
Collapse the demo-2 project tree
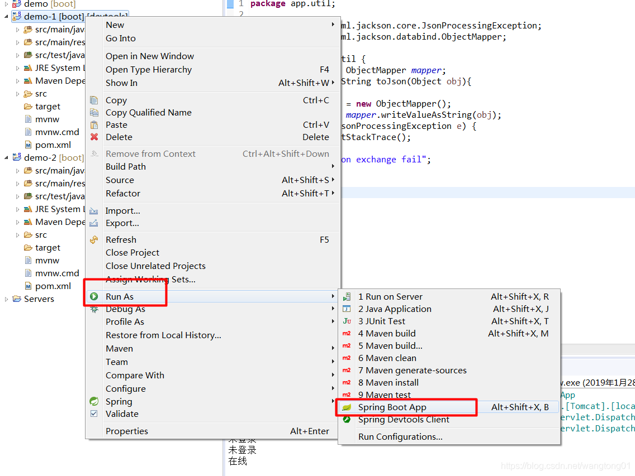click(x=6, y=158)
